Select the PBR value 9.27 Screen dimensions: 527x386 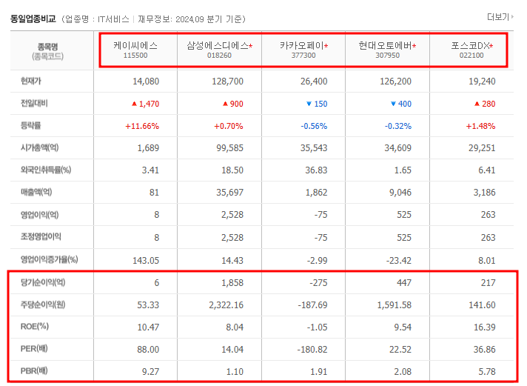pos(150,372)
